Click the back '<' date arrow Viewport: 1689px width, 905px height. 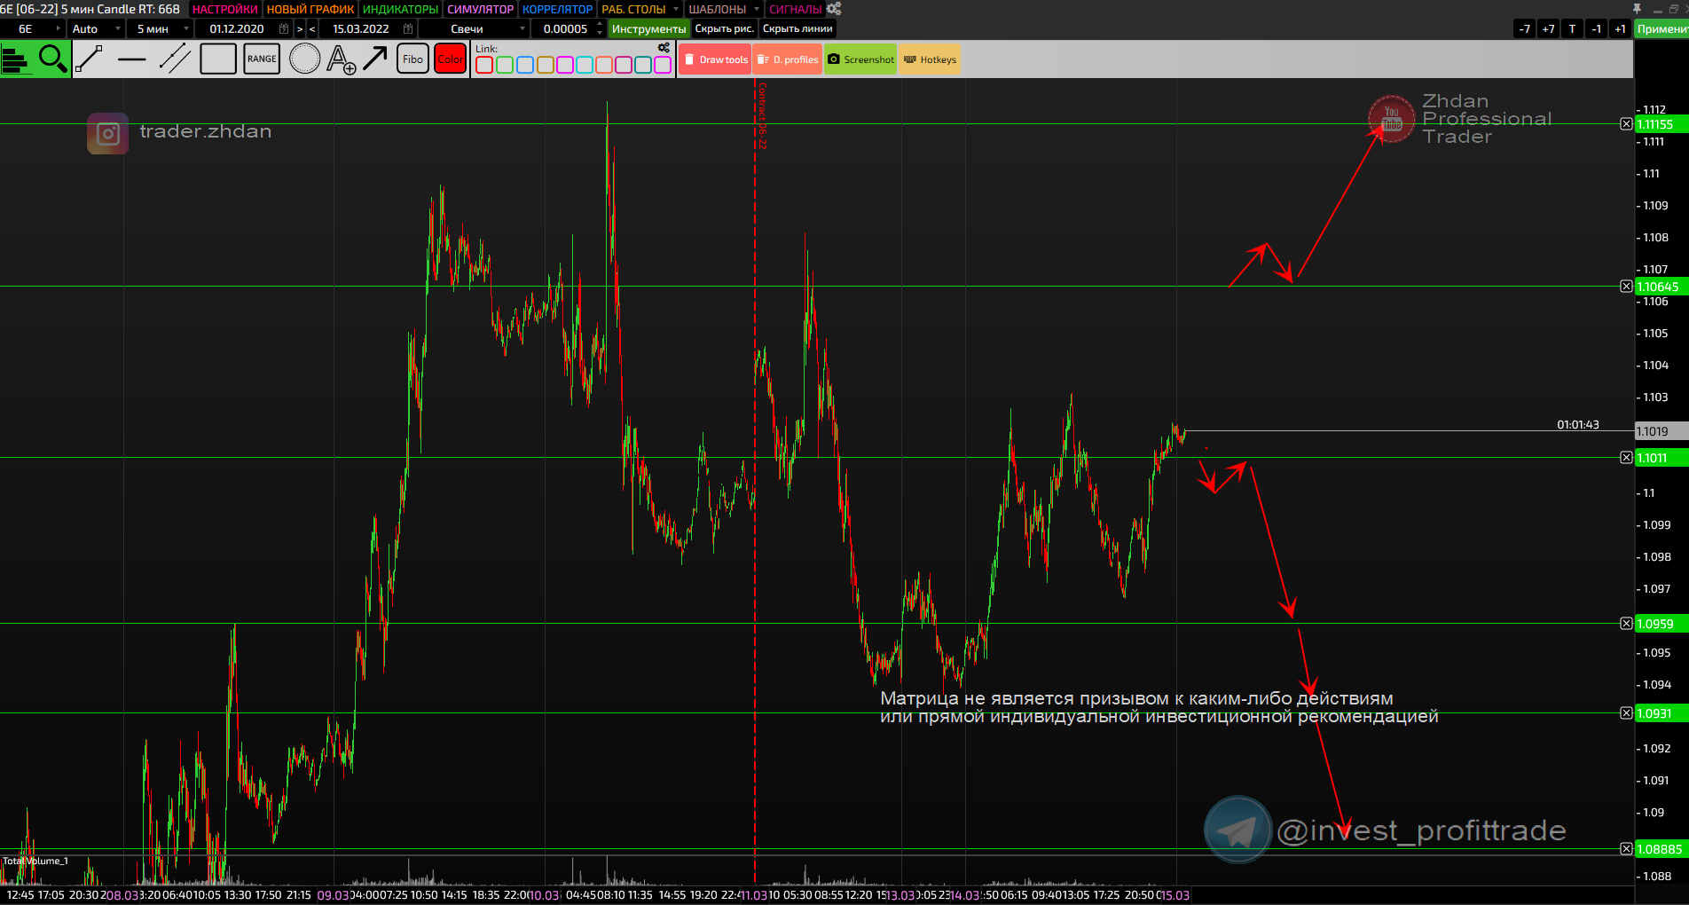point(312,28)
